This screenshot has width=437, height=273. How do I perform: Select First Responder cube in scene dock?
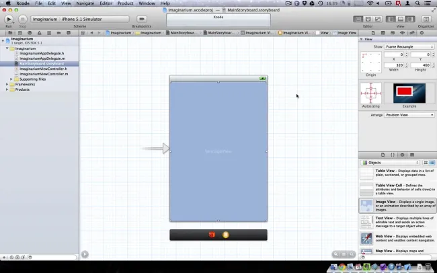212,235
